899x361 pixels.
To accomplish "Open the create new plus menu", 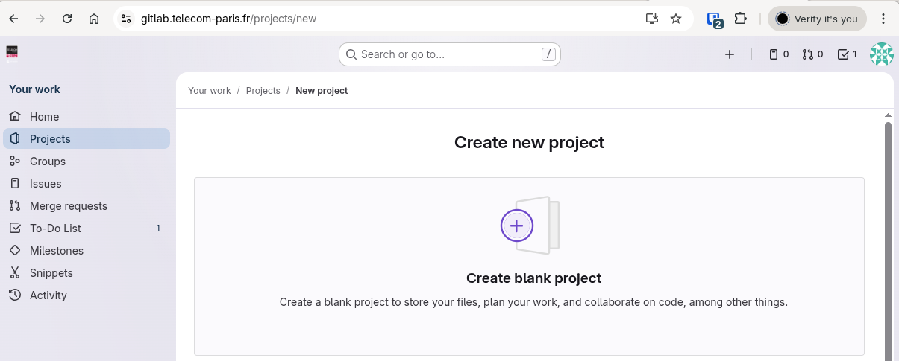I will click(x=730, y=54).
